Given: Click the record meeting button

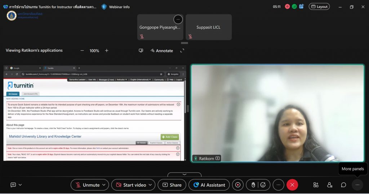Looking at the screenshot, I should tap(238, 185).
